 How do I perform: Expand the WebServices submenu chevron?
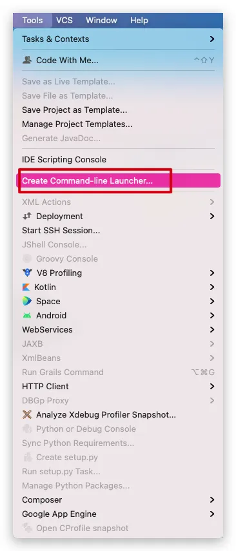tap(212, 329)
